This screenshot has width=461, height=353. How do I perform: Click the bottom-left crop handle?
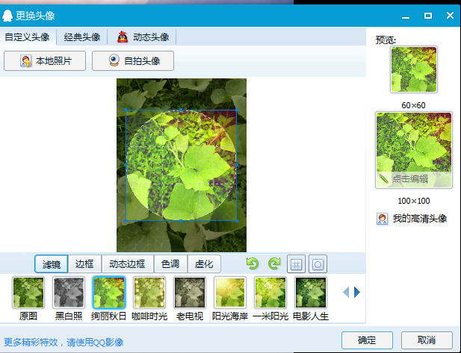(126, 221)
